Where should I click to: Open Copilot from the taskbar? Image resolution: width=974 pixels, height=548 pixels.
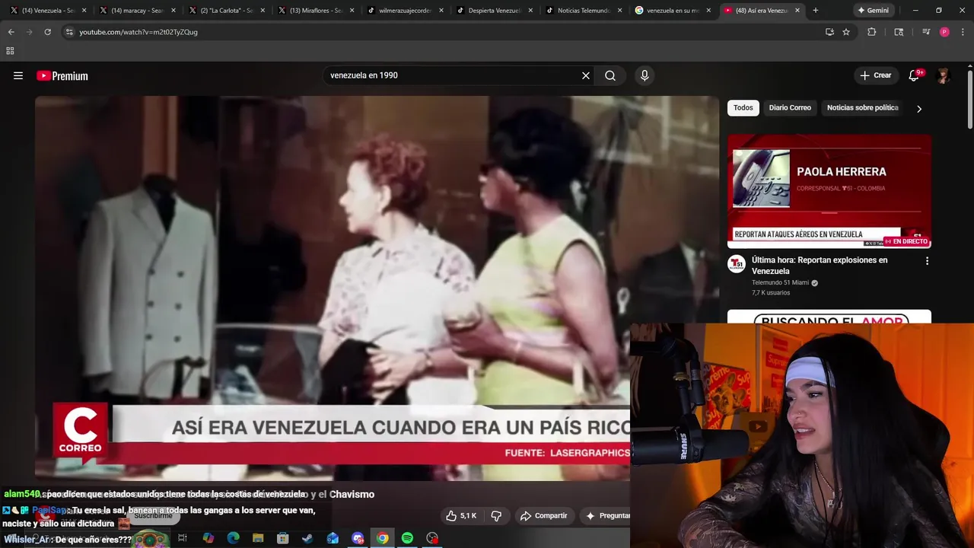pos(208,538)
